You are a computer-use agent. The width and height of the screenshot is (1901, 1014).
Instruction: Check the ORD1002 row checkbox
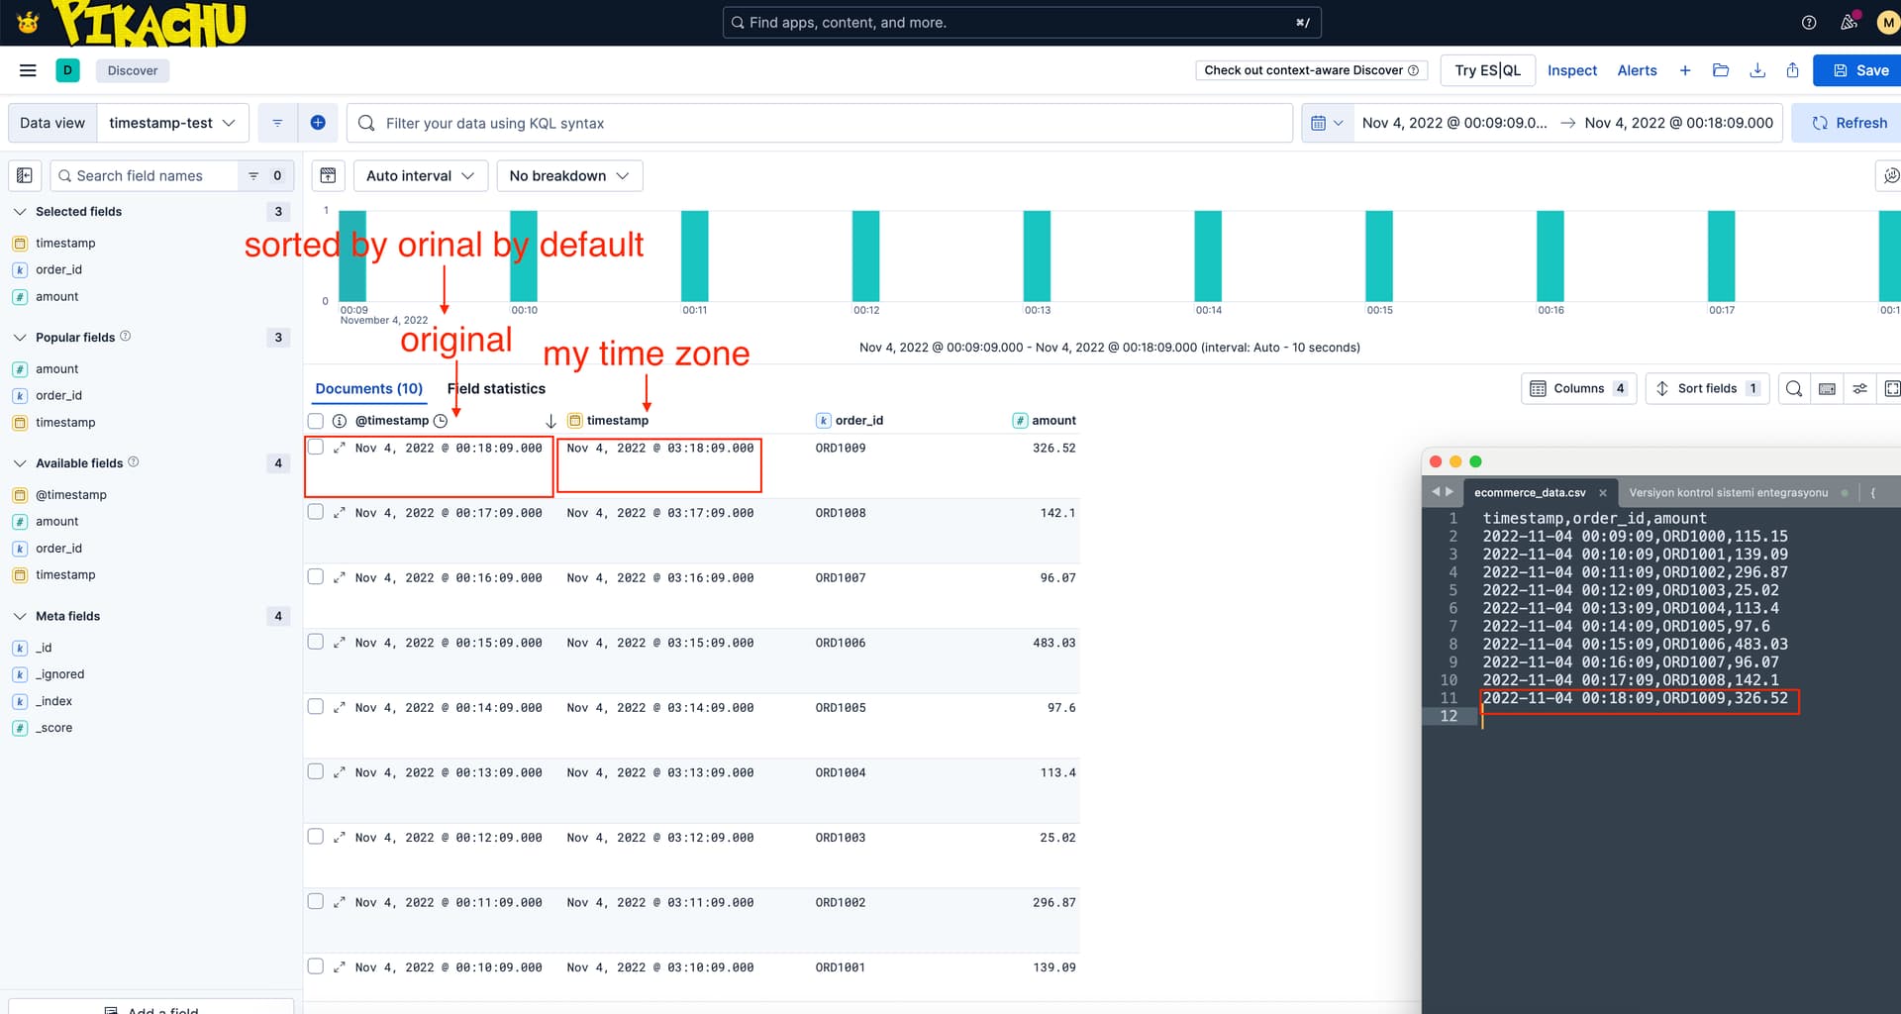coord(316,901)
